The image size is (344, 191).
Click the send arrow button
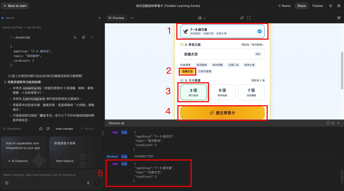click(97, 183)
